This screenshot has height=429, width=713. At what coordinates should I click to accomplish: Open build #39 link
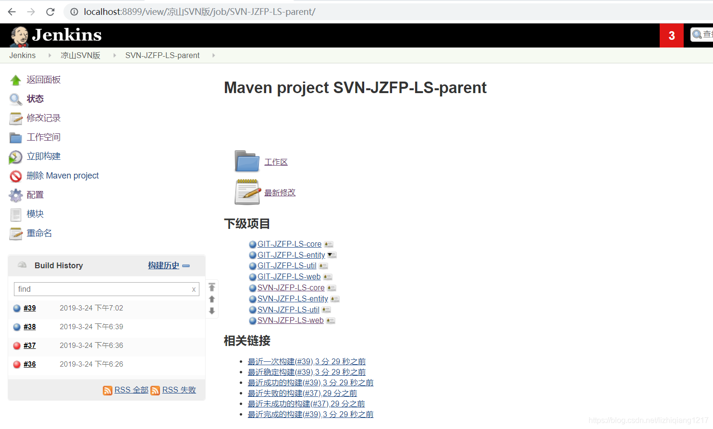(30, 308)
